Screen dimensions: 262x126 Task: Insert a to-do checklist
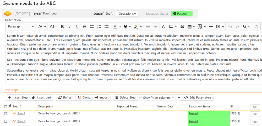(x=106, y=26)
